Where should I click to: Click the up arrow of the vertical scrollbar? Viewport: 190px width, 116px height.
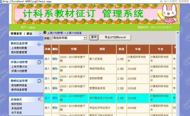[x=177, y=33]
